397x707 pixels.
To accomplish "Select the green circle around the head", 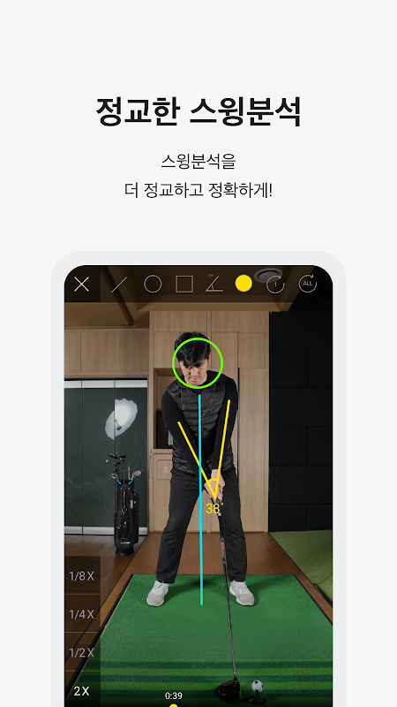I will tap(198, 363).
